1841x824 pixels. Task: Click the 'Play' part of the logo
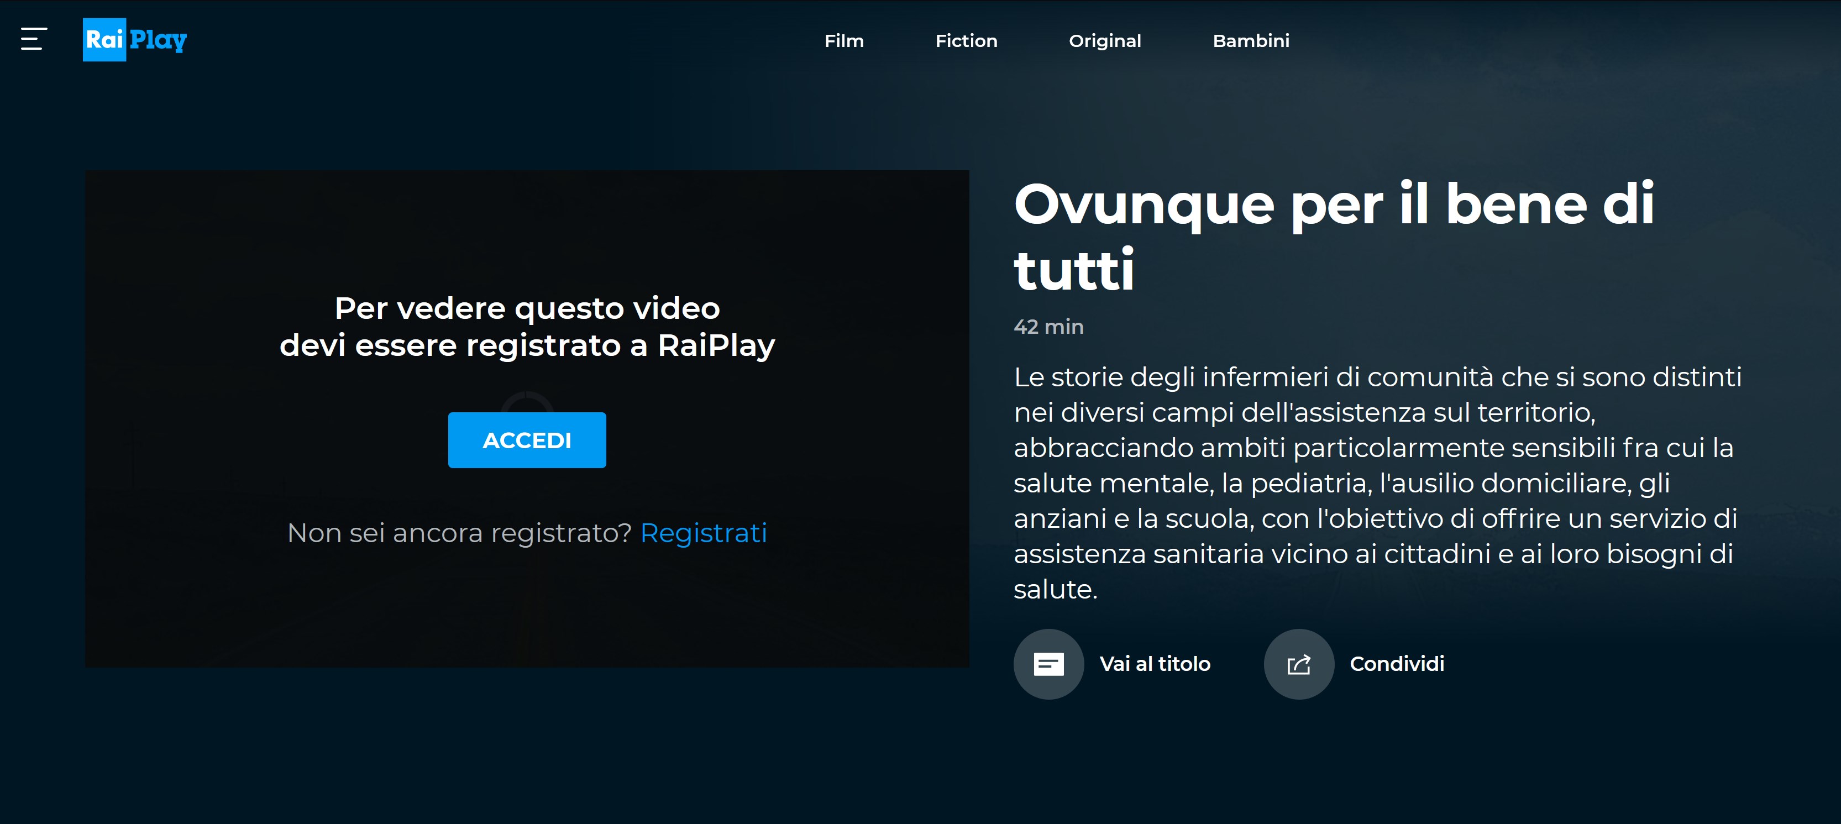pos(158,40)
